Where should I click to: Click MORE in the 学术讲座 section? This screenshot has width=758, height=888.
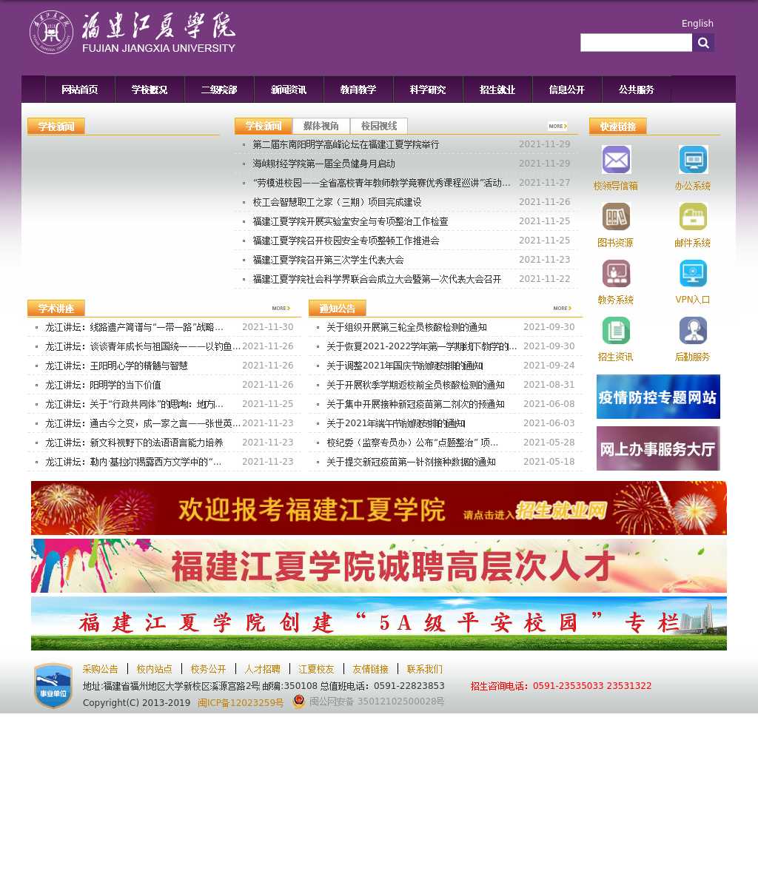point(281,309)
